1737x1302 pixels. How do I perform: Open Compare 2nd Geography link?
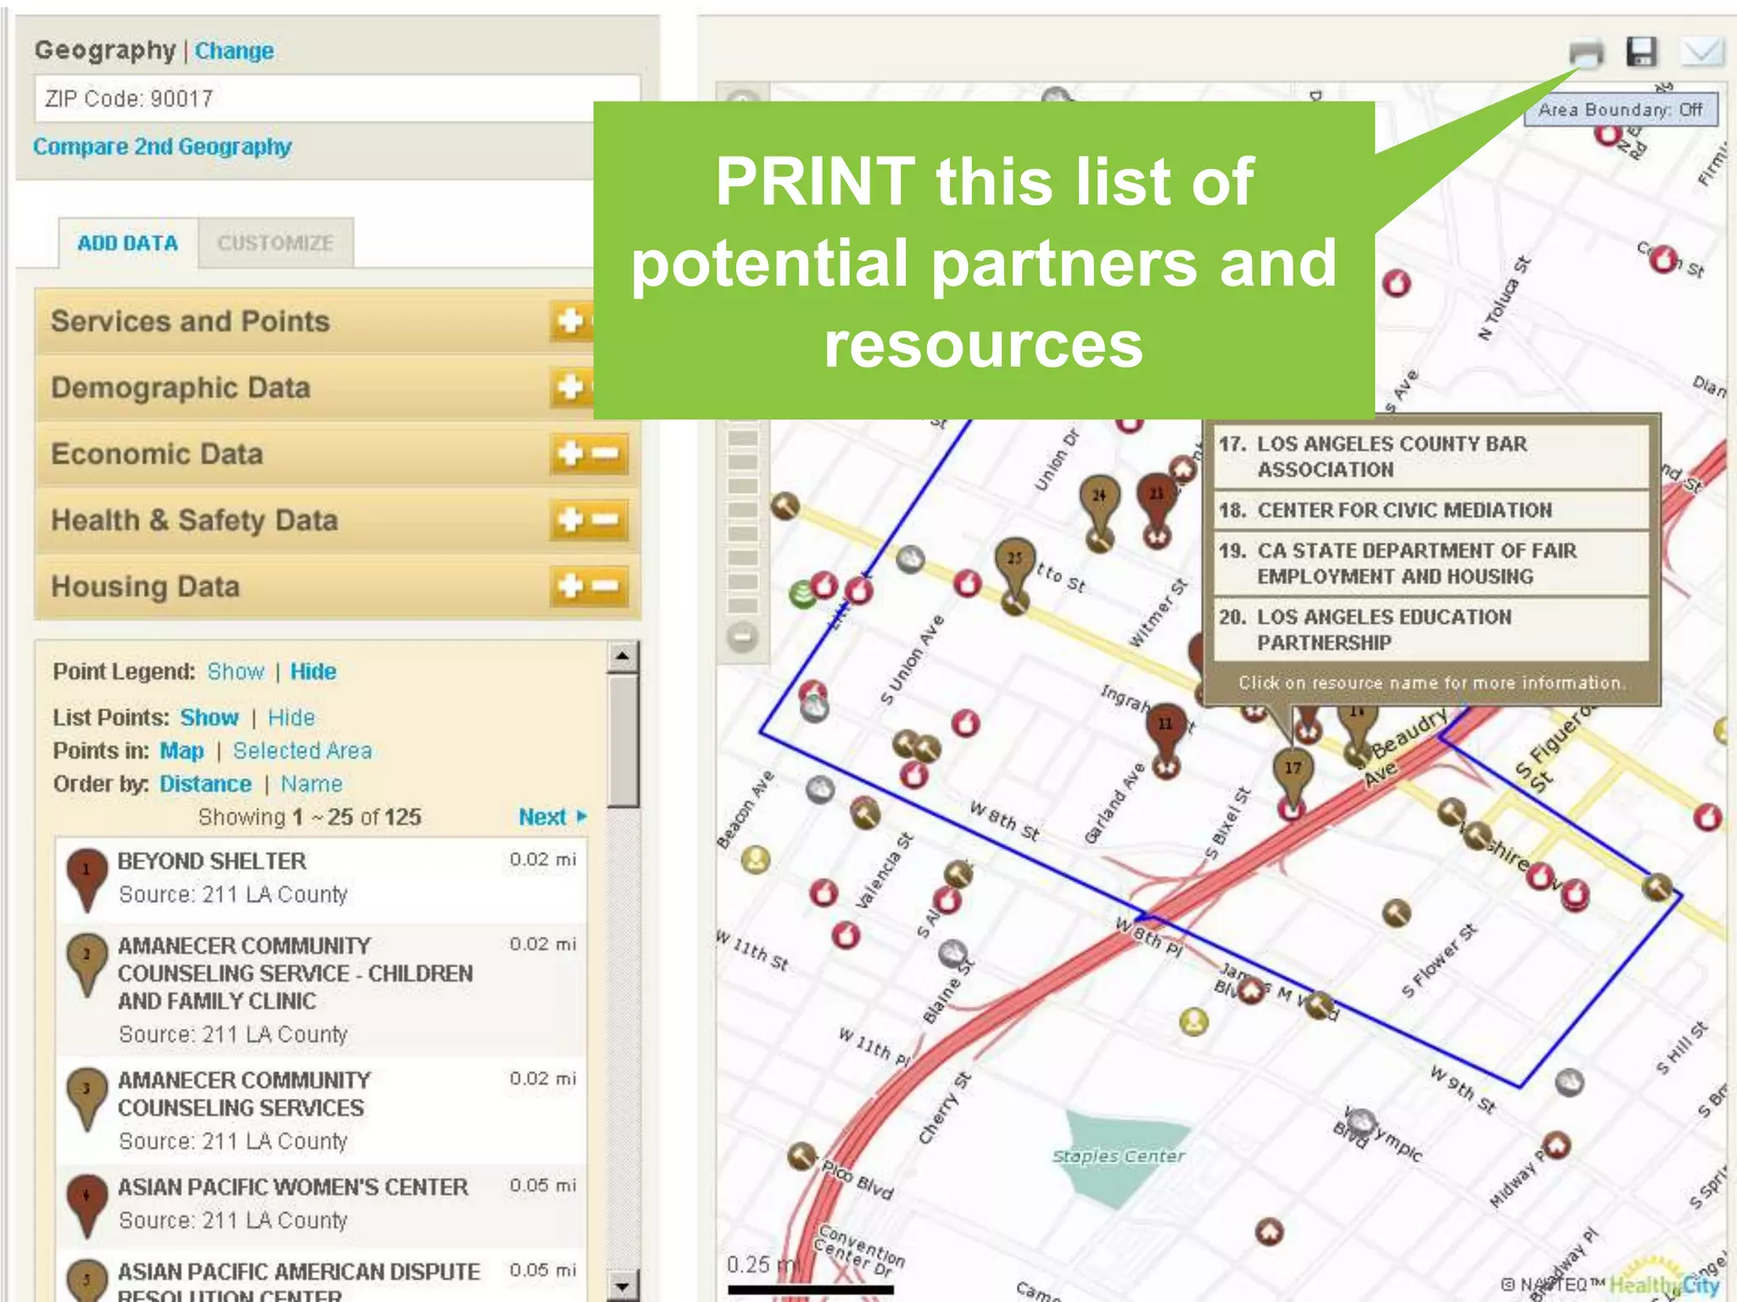click(x=162, y=147)
